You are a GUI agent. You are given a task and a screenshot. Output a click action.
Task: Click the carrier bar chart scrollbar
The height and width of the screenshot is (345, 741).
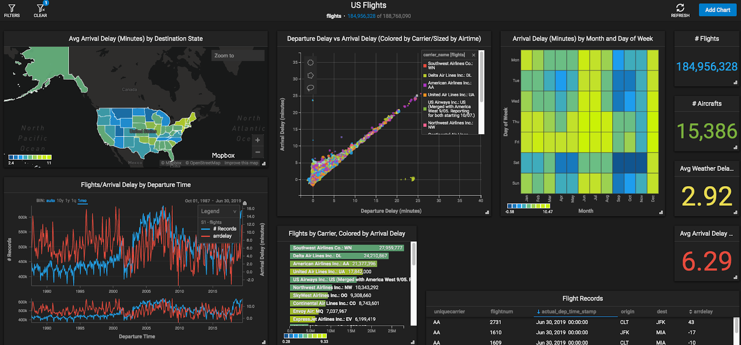414,255
